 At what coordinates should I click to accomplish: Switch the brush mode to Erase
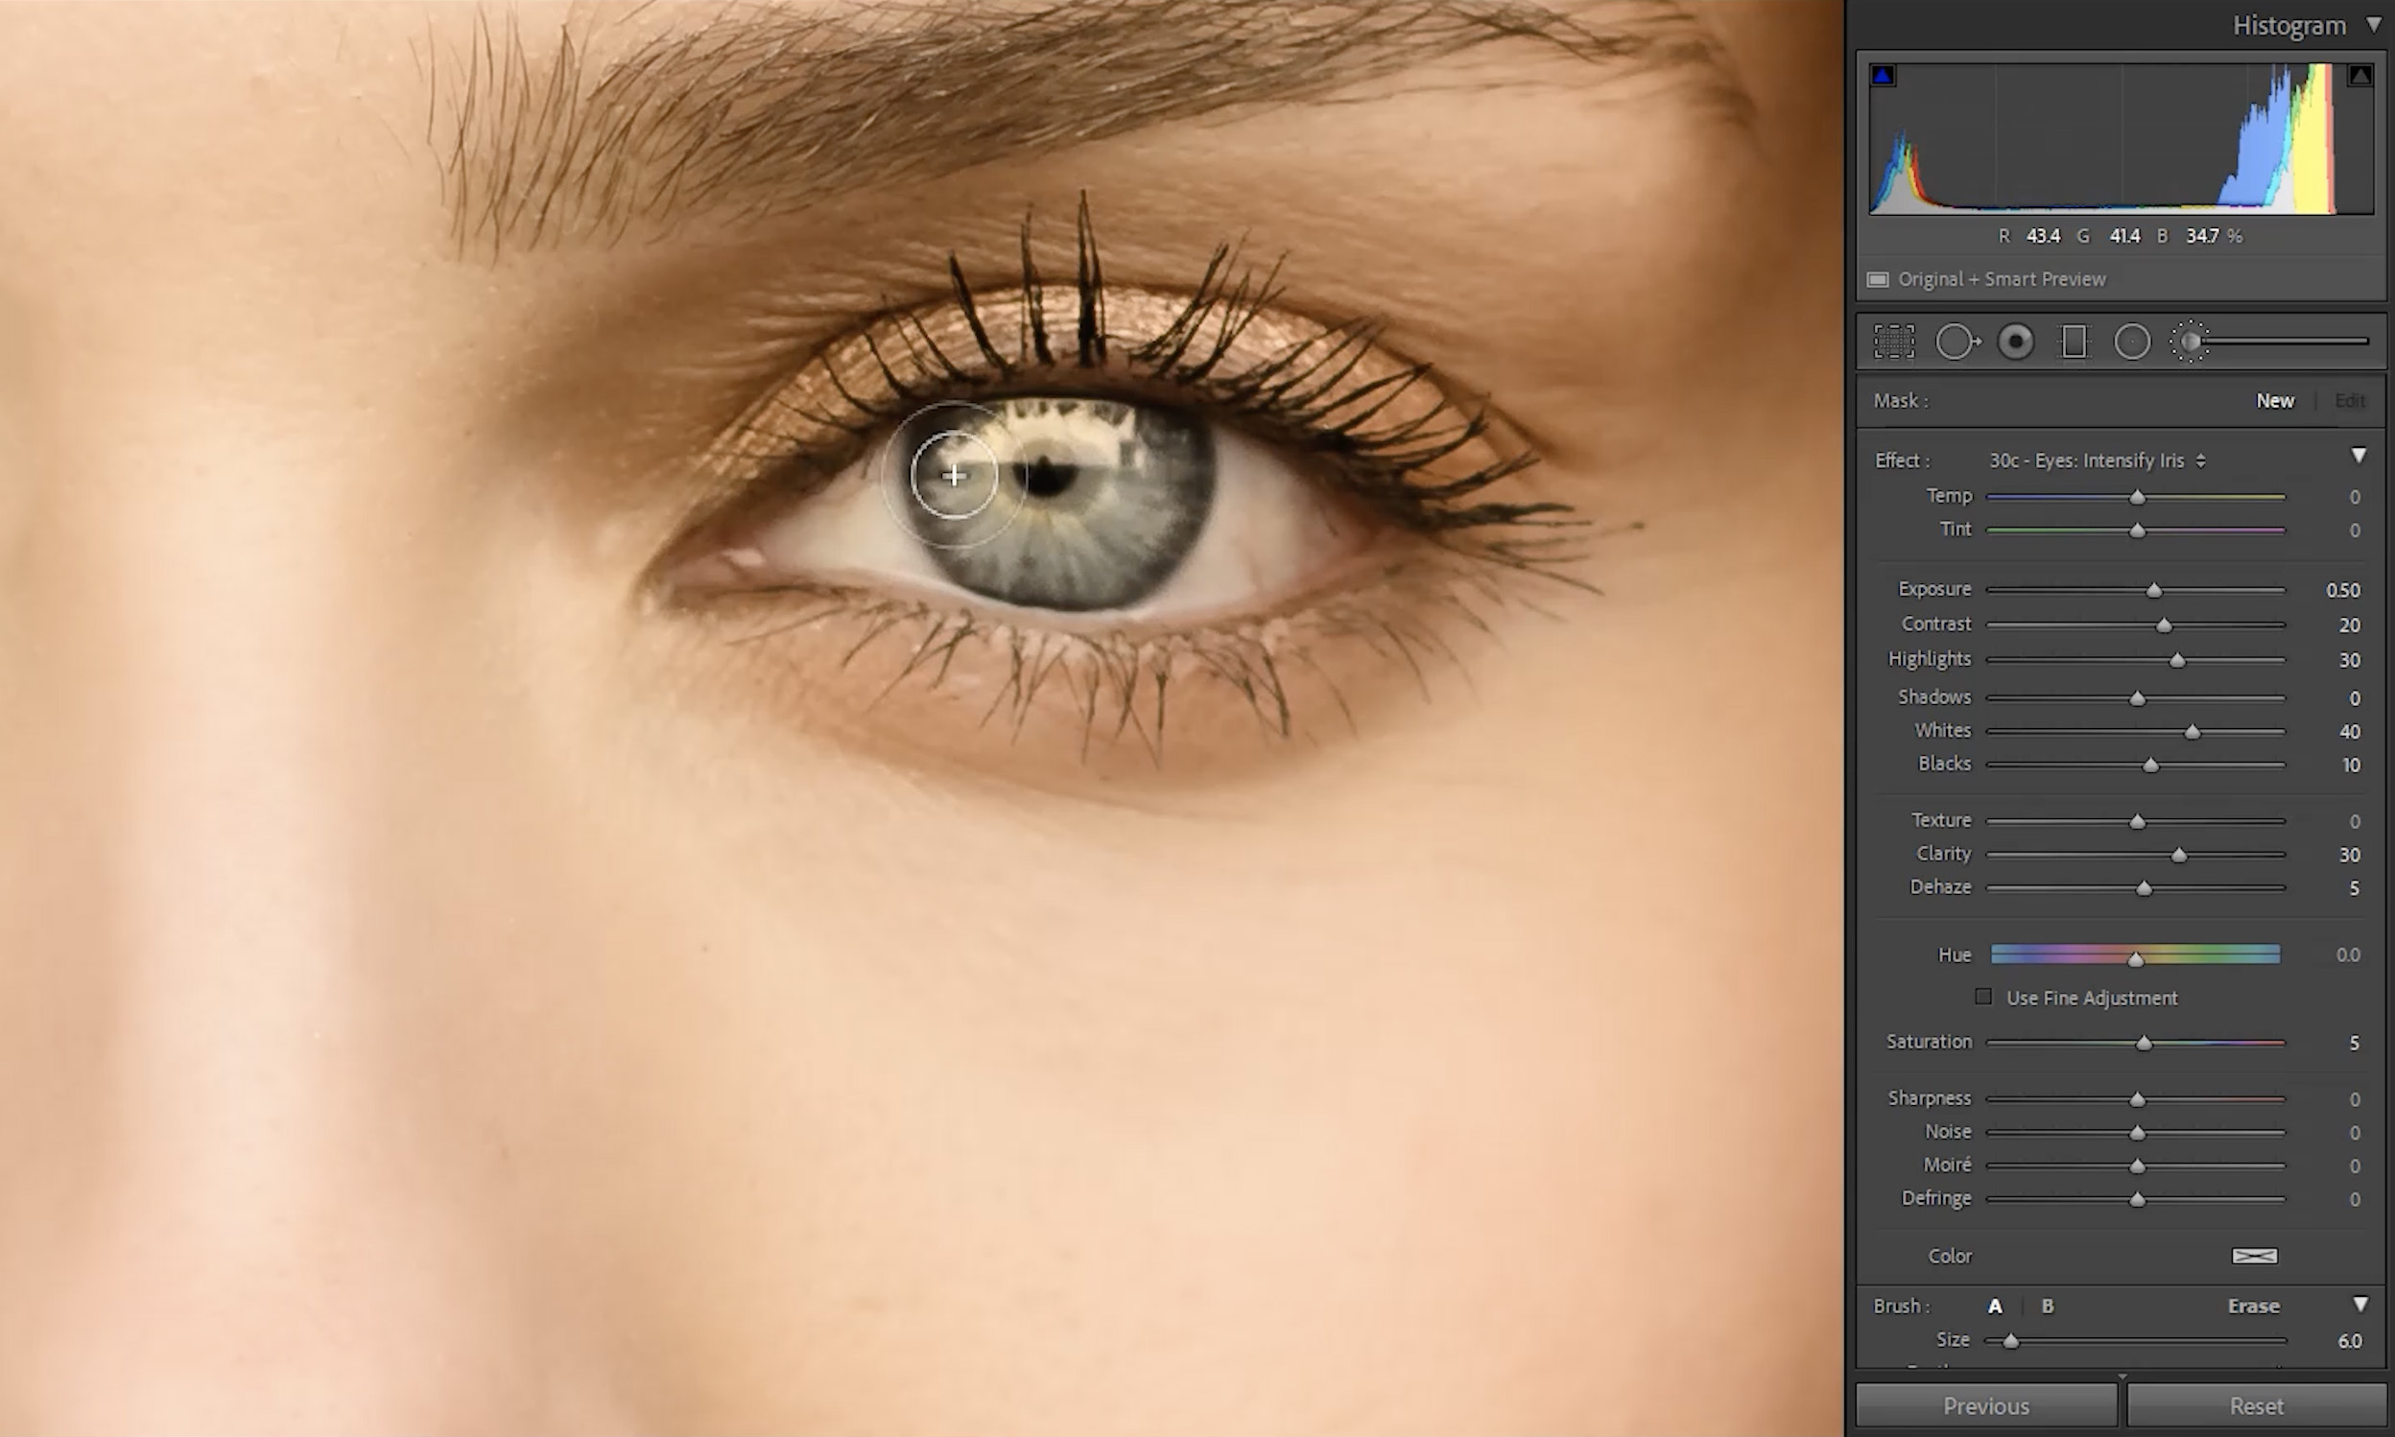(2254, 1306)
